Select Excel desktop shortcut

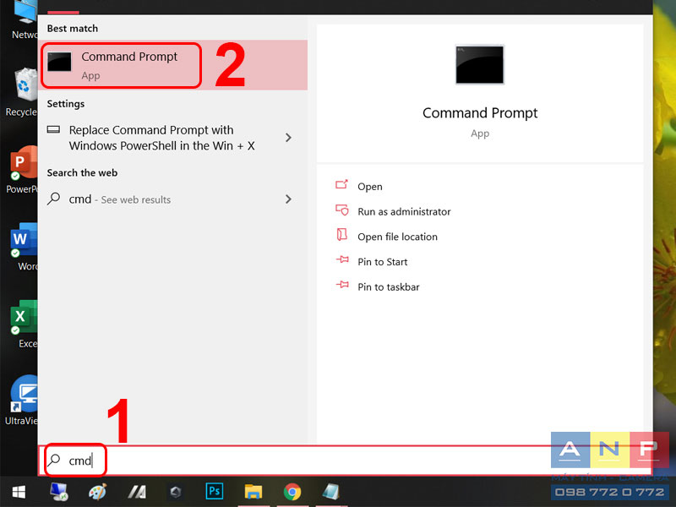click(24, 324)
